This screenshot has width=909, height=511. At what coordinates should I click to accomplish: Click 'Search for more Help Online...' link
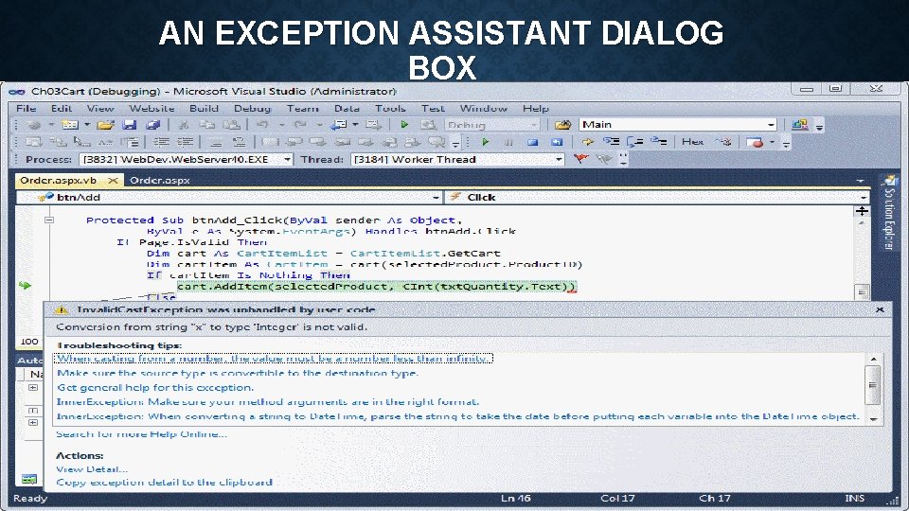(x=141, y=434)
